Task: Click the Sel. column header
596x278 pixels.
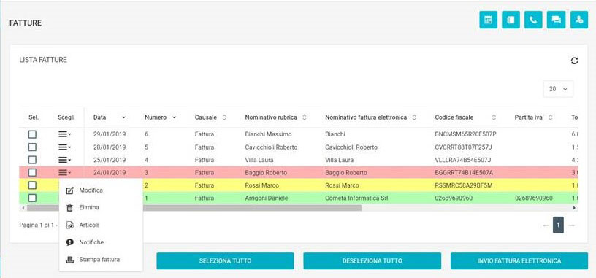Action: pyautogui.click(x=34, y=117)
